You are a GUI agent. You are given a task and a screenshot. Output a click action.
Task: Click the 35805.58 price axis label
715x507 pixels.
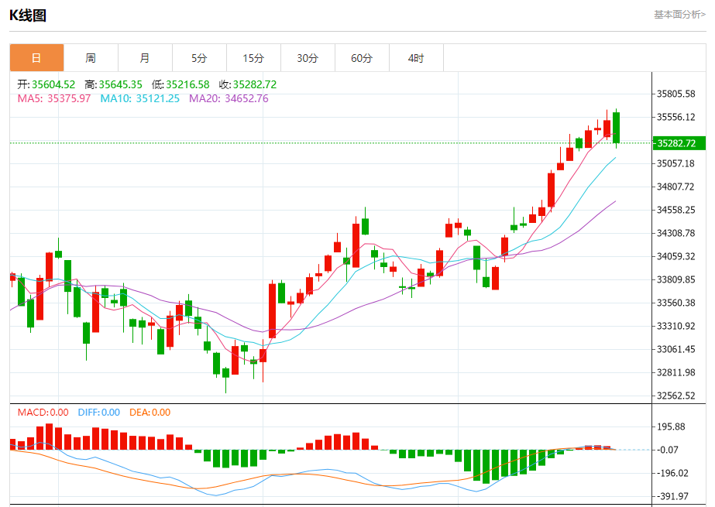pyautogui.click(x=675, y=94)
